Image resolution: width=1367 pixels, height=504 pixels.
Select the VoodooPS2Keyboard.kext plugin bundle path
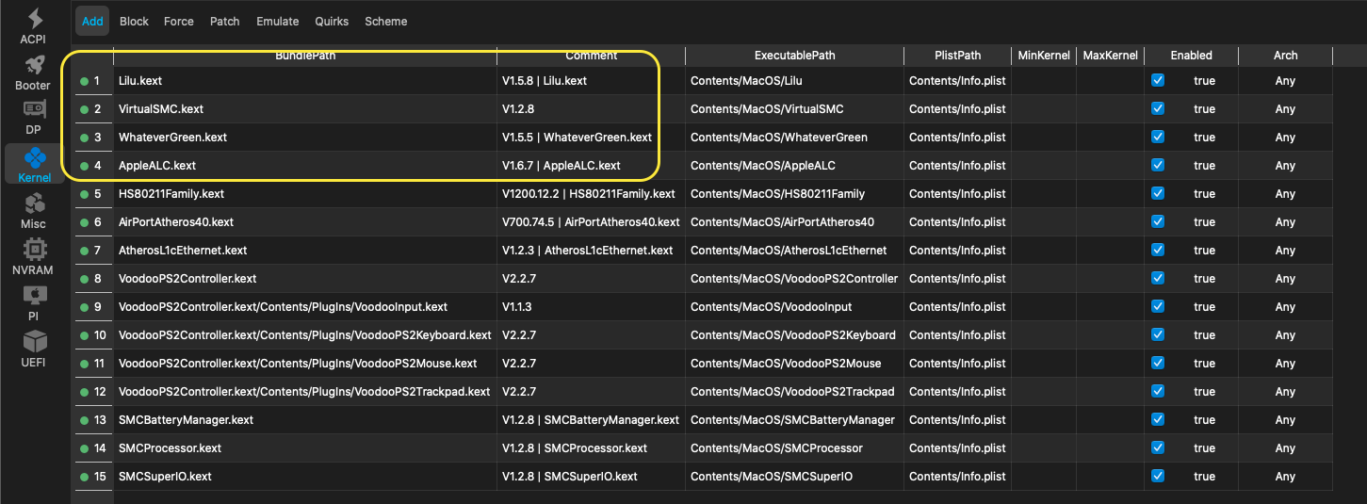click(x=305, y=335)
